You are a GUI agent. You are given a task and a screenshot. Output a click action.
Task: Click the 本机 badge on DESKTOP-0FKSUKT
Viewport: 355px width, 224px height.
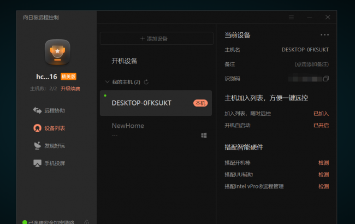200,103
